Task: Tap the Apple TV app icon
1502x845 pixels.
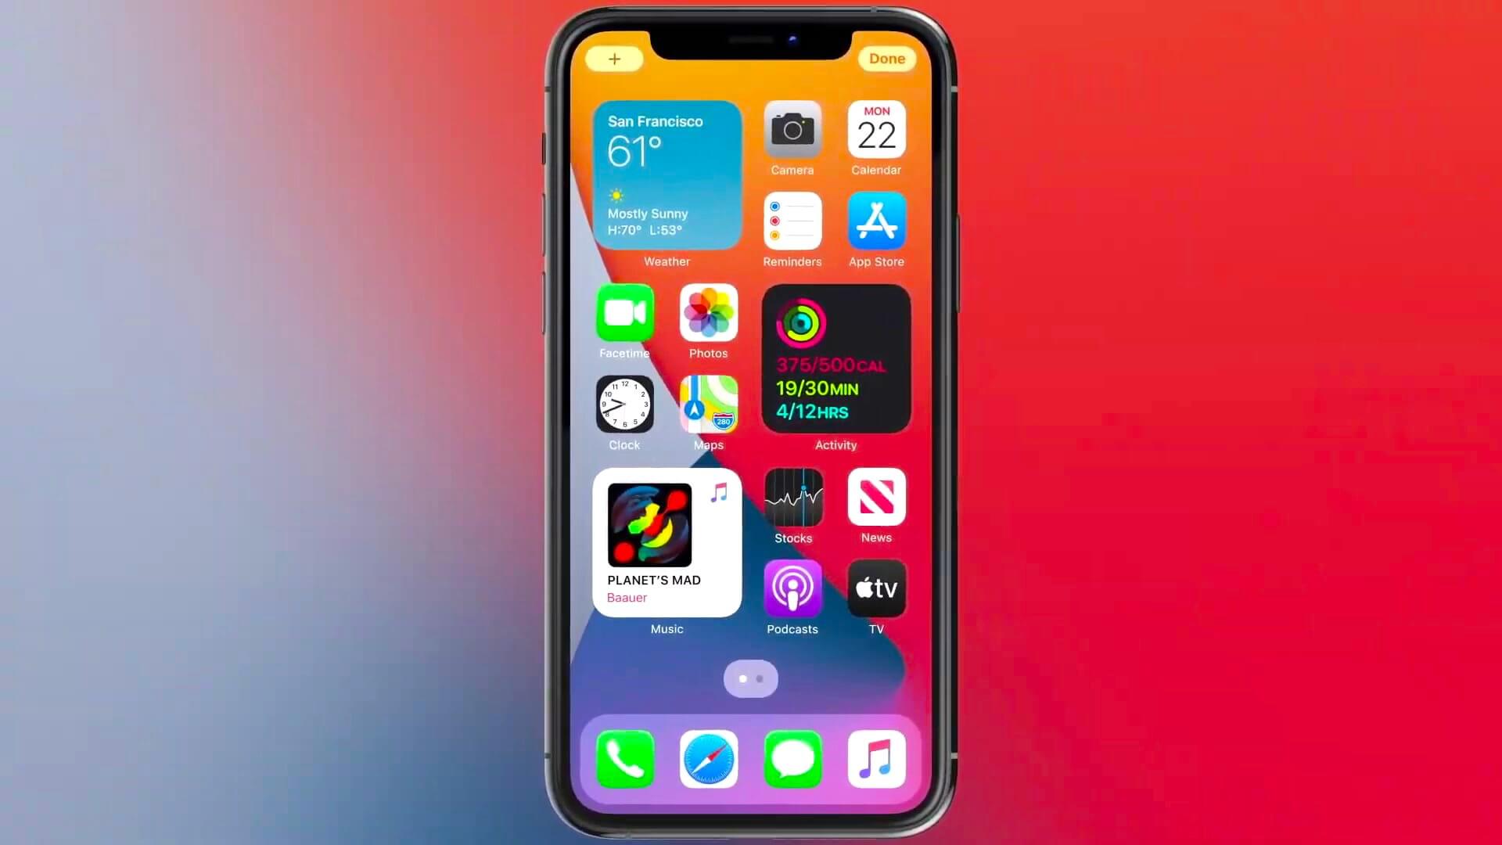Action: (876, 589)
